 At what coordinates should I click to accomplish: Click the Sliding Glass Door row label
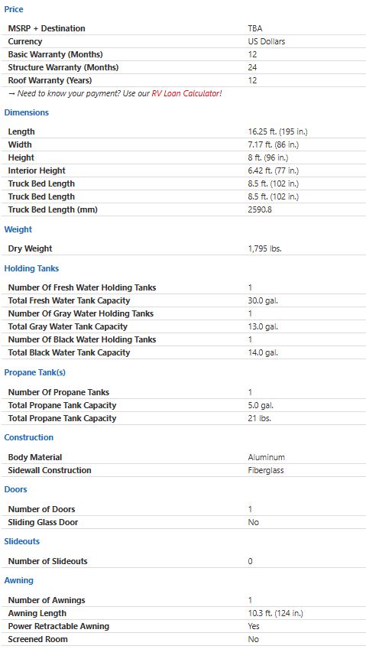click(43, 522)
